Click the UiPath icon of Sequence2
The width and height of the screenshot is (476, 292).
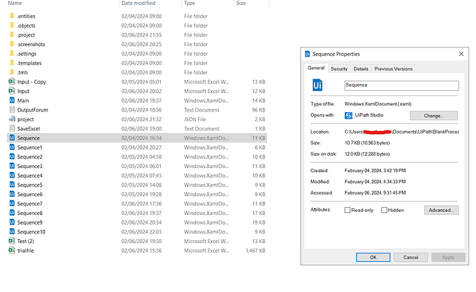[x=12, y=156]
